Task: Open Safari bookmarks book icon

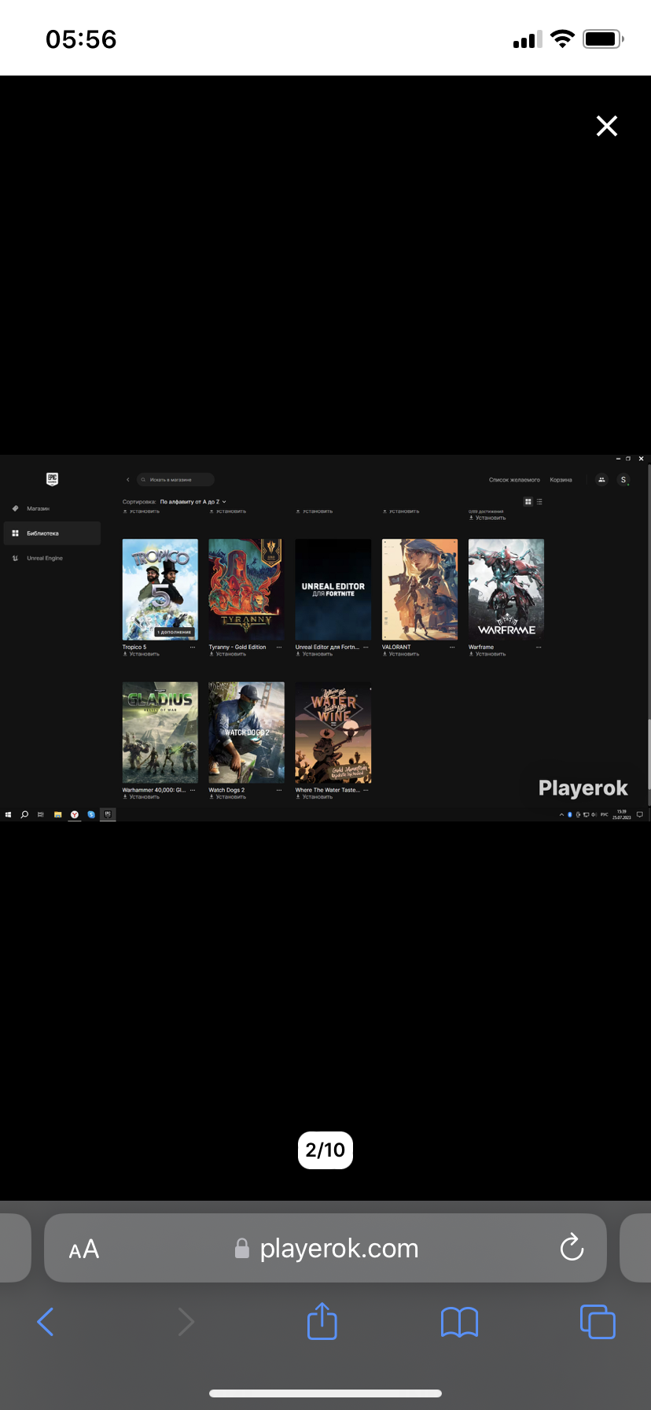Action: pyautogui.click(x=460, y=1322)
